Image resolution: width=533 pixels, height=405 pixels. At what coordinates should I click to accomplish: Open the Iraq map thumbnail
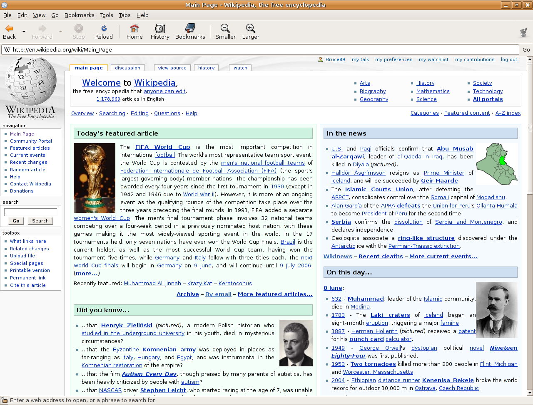(x=497, y=164)
